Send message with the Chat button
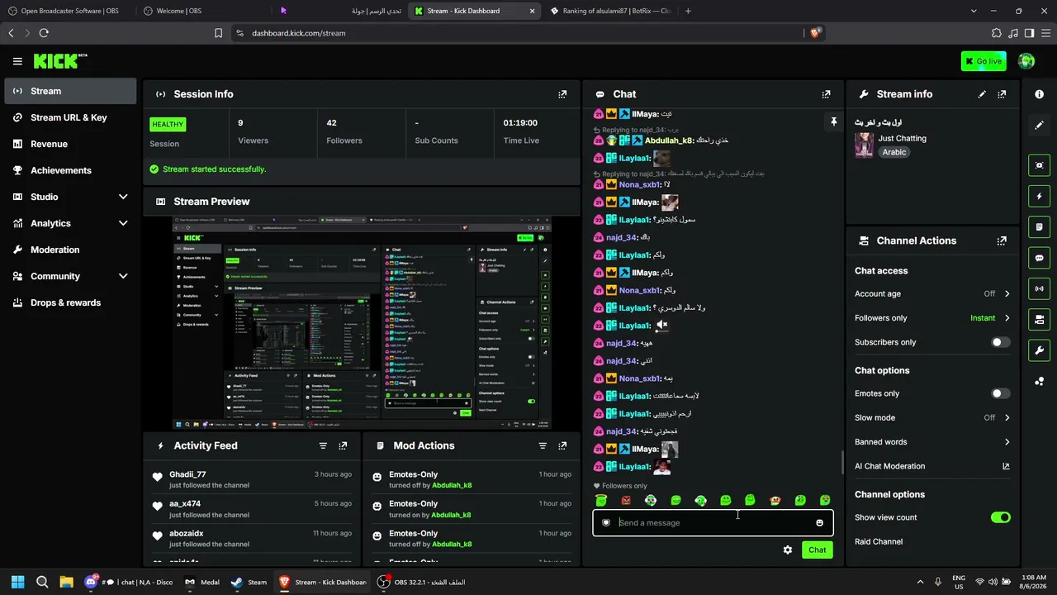Viewport: 1057px width, 595px height. point(817,550)
